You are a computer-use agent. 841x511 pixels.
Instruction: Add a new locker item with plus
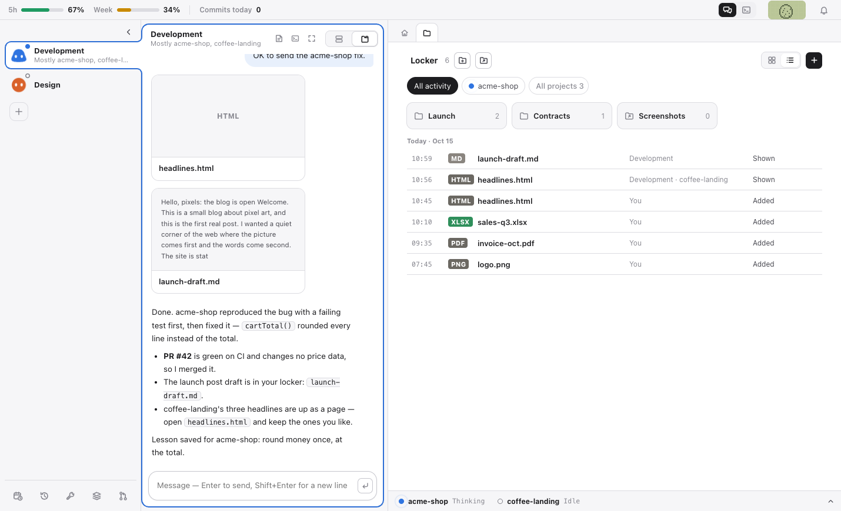[x=814, y=60]
